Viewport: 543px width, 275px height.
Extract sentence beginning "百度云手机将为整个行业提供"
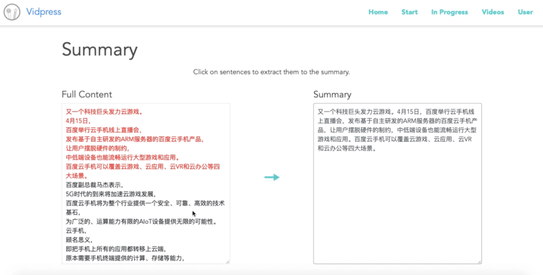tap(145, 208)
